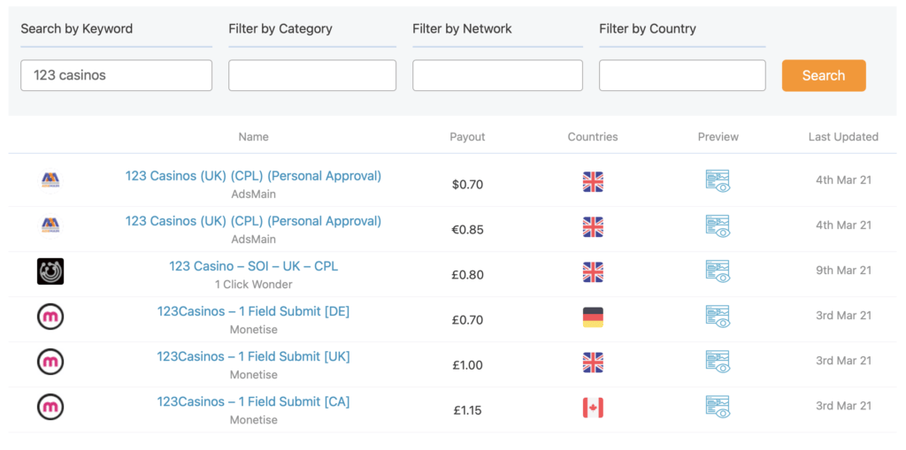The height and width of the screenshot is (450, 906).
Task: Open preview icon for 123Casinos Field Submit [CA]
Action: pos(718,407)
